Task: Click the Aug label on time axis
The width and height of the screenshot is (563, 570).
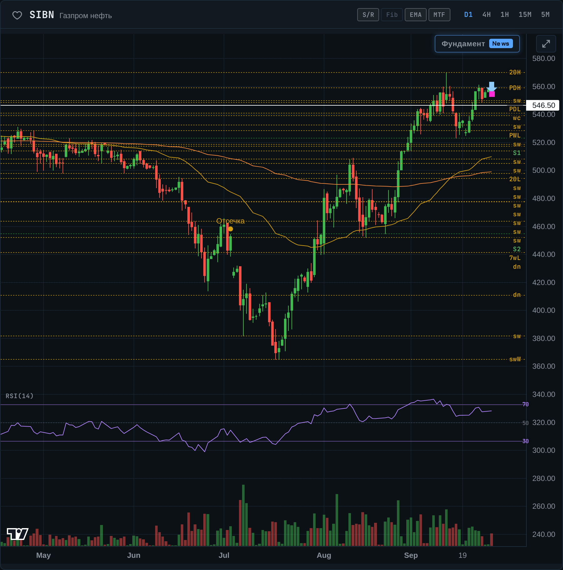Action: pyautogui.click(x=324, y=555)
